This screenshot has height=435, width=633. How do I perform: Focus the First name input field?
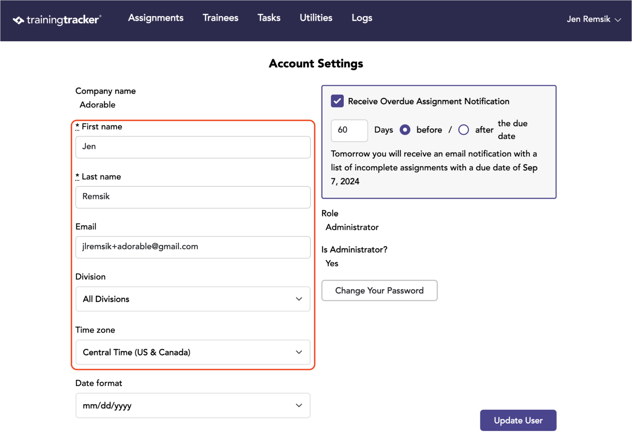pyautogui.click(x=193, y=147)
